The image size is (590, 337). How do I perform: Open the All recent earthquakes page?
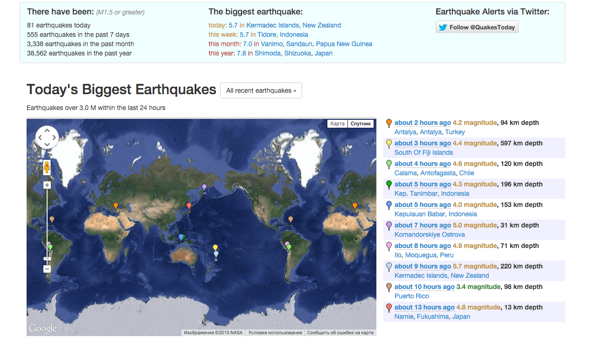pyautogui.click(x=261, y=90)
